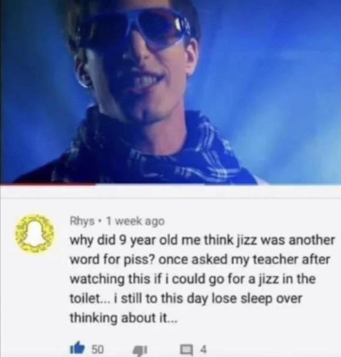This screenshot has width=341, height=357.
Task: Click the comment's opening words "why did 9"
Action: [x=100, y=241]
